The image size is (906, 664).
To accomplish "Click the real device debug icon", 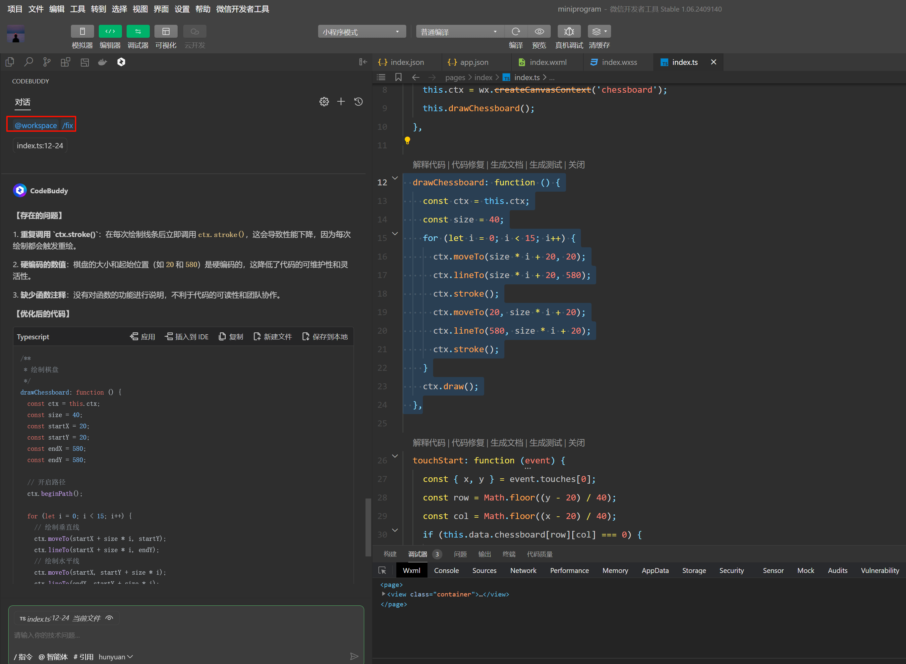I will click(569, 31).
